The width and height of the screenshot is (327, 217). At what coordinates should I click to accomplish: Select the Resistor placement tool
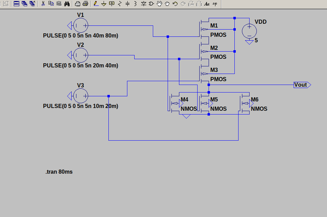pyautogui.click(x=119, y=4)
